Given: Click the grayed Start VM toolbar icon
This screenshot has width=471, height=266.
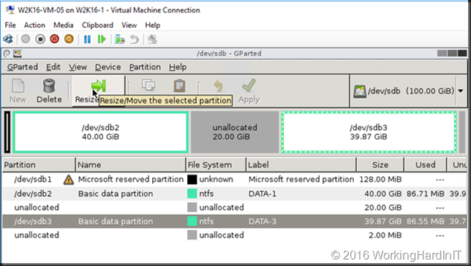Looking at the screenshot, I should [26, 39].
